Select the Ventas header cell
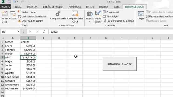Screen dimensions: 173x97 pyautogui.click(x=28, y=42)
